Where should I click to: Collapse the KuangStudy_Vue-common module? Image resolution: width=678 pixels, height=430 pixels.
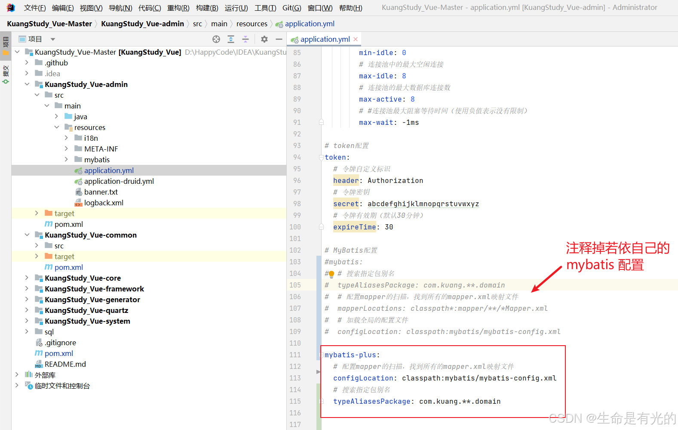27,235
